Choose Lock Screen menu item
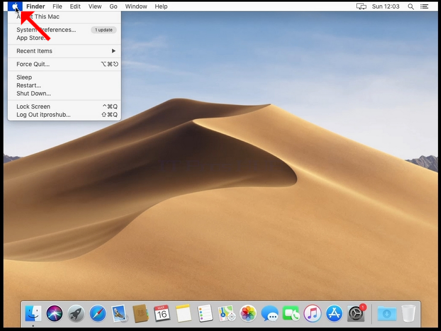This screenshot has width=441, height=331. coord(64,106)
